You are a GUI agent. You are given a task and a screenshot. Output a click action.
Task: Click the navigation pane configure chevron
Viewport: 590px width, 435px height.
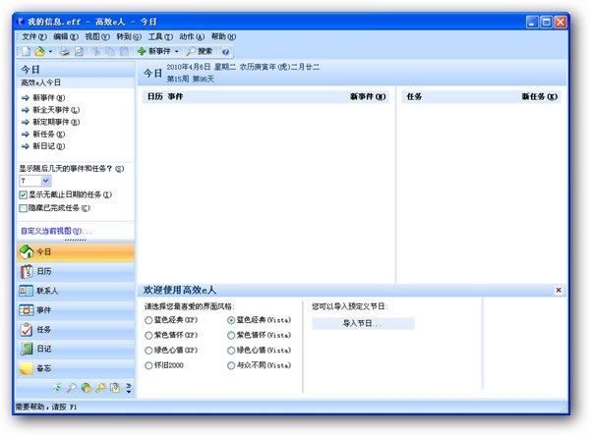coord(129,388)
